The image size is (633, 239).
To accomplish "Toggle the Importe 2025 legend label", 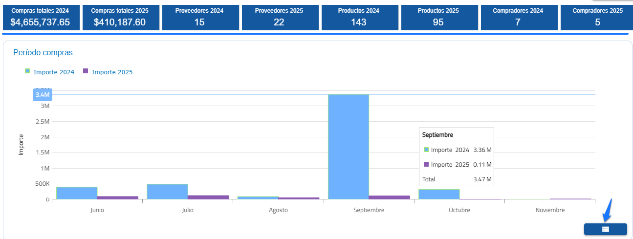I will click(x=112, y=72).
